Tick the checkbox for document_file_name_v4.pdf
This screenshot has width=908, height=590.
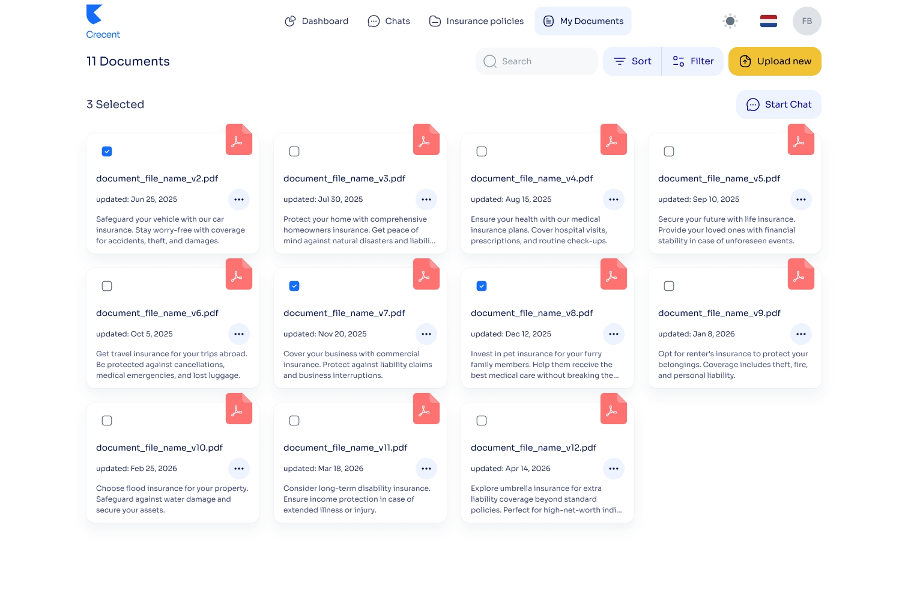point(482,151)
